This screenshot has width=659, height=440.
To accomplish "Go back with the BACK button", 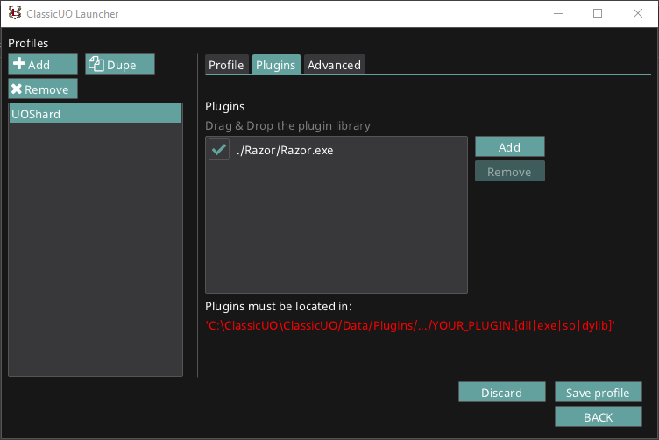I will tap(598, 416).
